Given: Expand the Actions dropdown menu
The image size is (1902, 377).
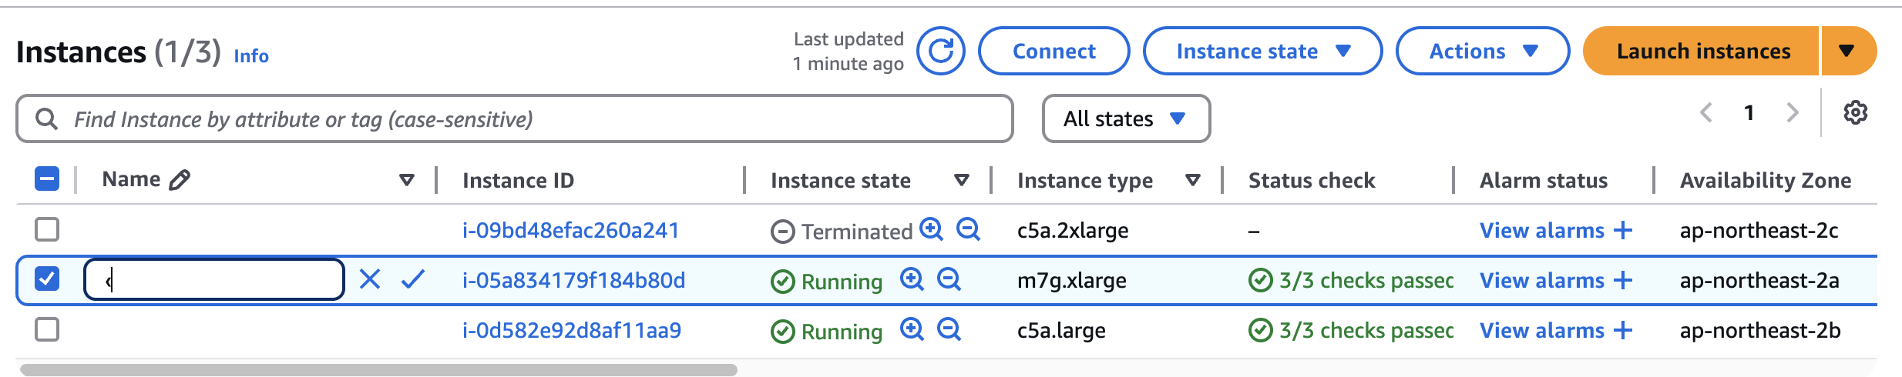Looking at the screenshot, I should coord(1482,51).
